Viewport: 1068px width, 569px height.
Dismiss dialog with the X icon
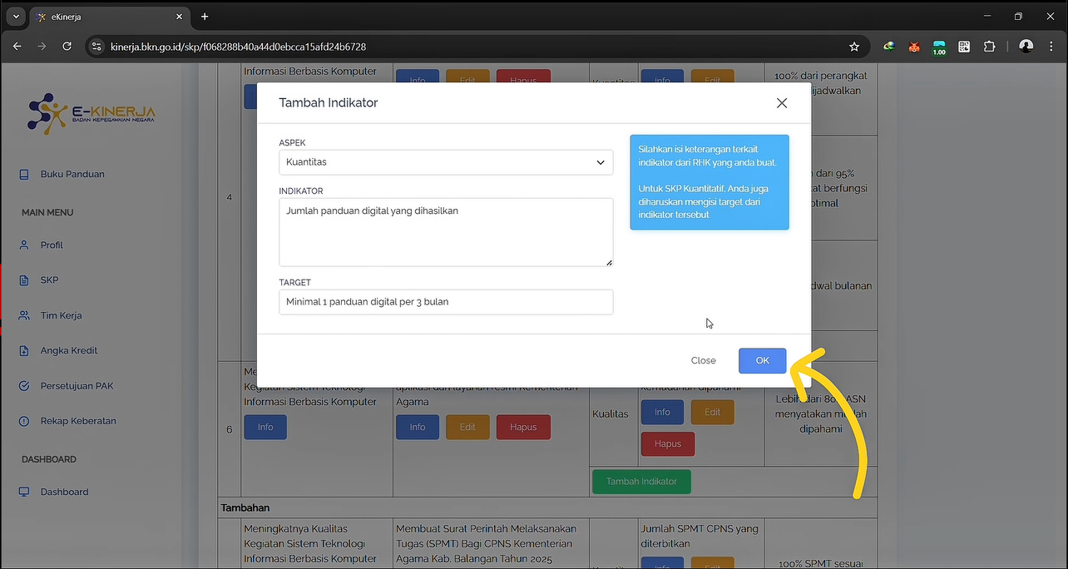pos(781,103)
